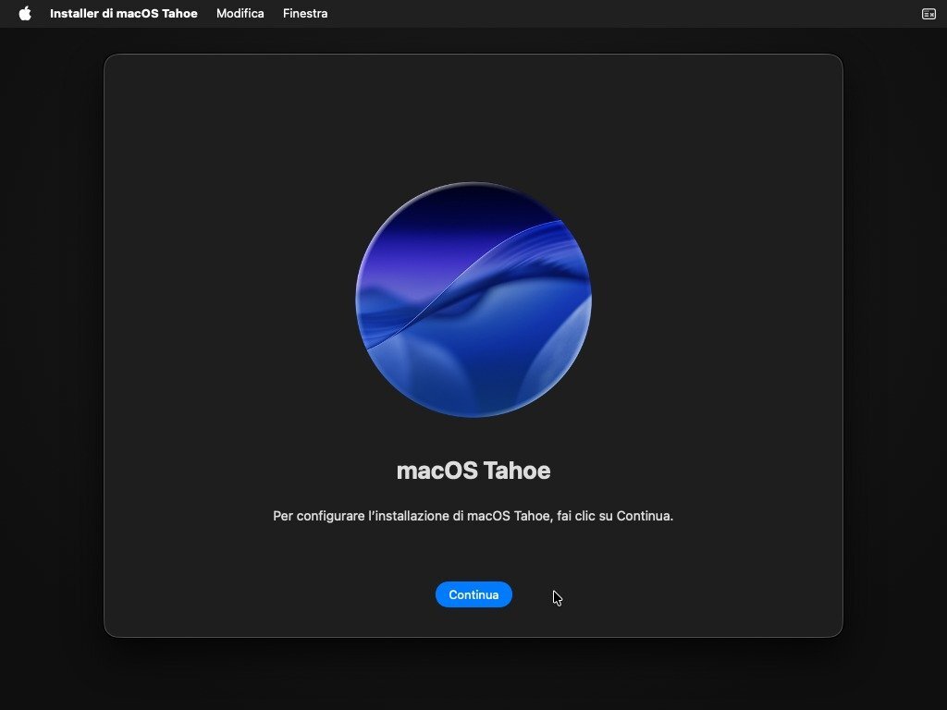
Task: Click the Continua button
Action: [x=473, y=594]
